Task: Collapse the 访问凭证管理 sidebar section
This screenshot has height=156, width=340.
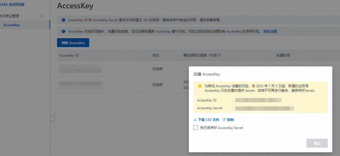Action: coord(42,16)
